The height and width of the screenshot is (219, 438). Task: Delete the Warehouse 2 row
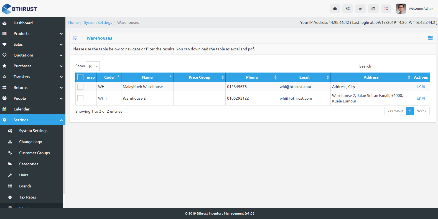tap(423, 98)
